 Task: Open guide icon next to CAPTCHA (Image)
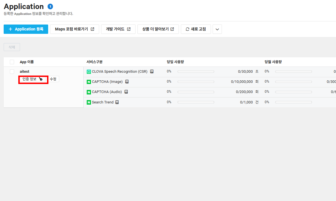pos(127,81)
